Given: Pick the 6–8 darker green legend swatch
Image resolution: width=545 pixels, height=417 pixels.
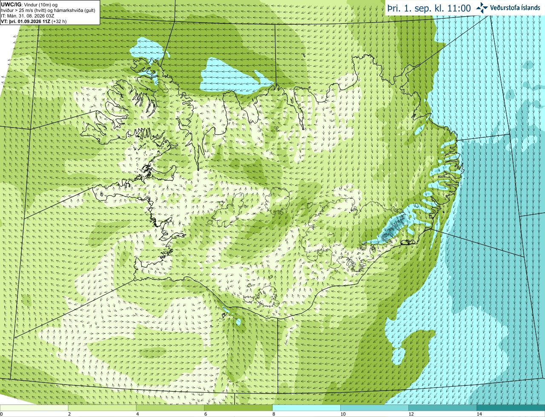Looking at the screenshot, I should 238,408.
